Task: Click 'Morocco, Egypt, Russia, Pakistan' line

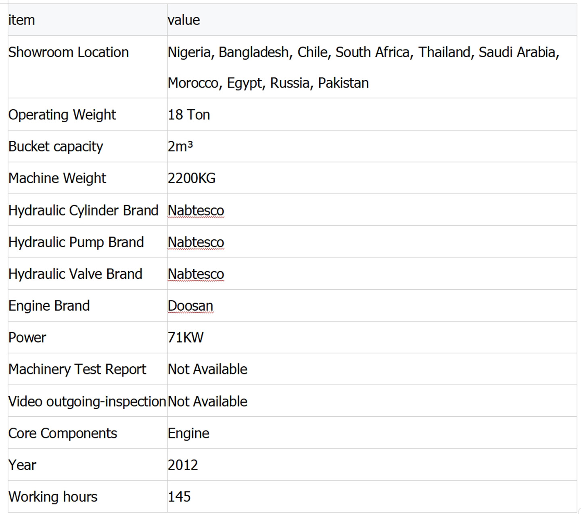Action: pyautogui.click(x=268, y=83)
